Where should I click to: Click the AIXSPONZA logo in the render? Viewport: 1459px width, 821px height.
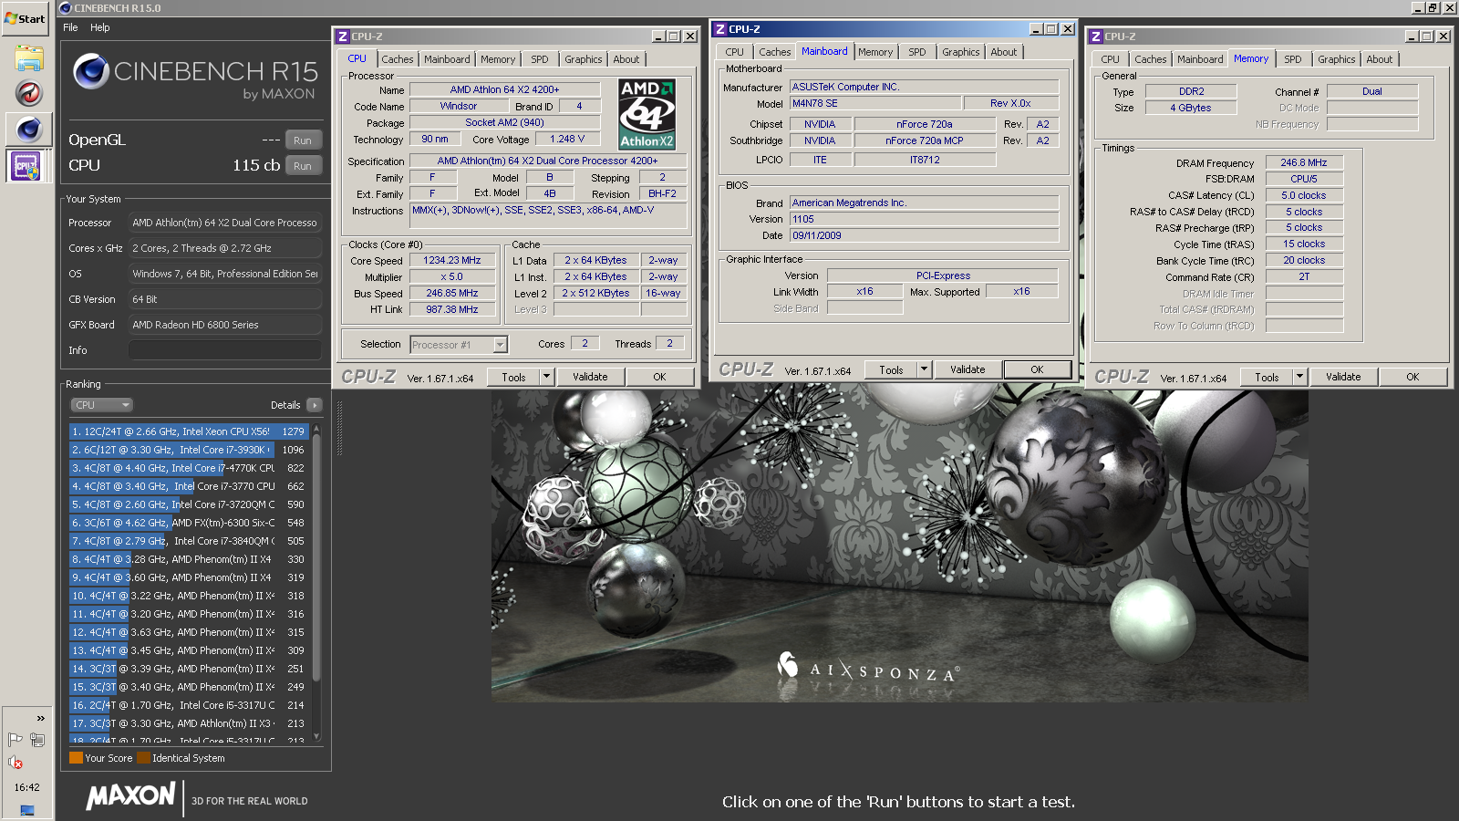[866, 669]
